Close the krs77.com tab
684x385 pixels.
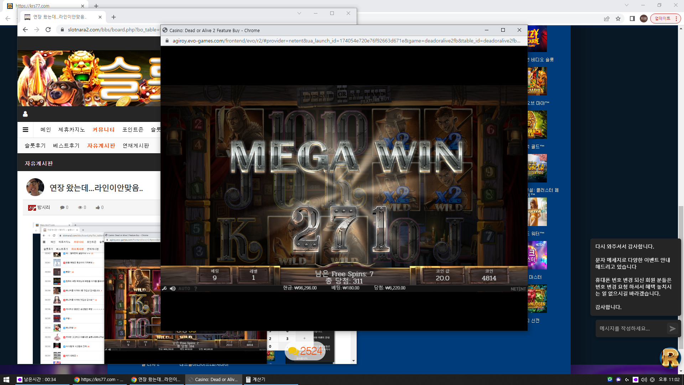(x=83, y=6)
